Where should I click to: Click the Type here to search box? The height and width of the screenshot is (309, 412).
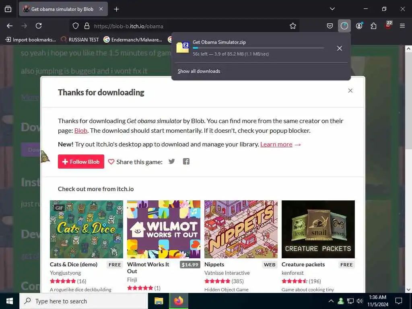pyautogui.click(x=84, y=301)
